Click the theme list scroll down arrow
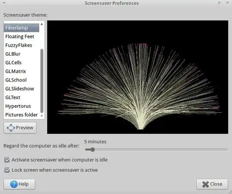This screenshot has width=232, height=194. (x=42, y=116)
